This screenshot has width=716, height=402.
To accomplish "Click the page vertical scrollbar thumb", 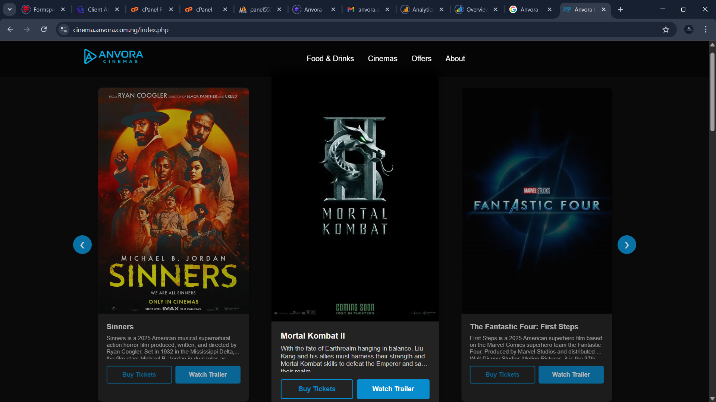I will click(712, 91).
